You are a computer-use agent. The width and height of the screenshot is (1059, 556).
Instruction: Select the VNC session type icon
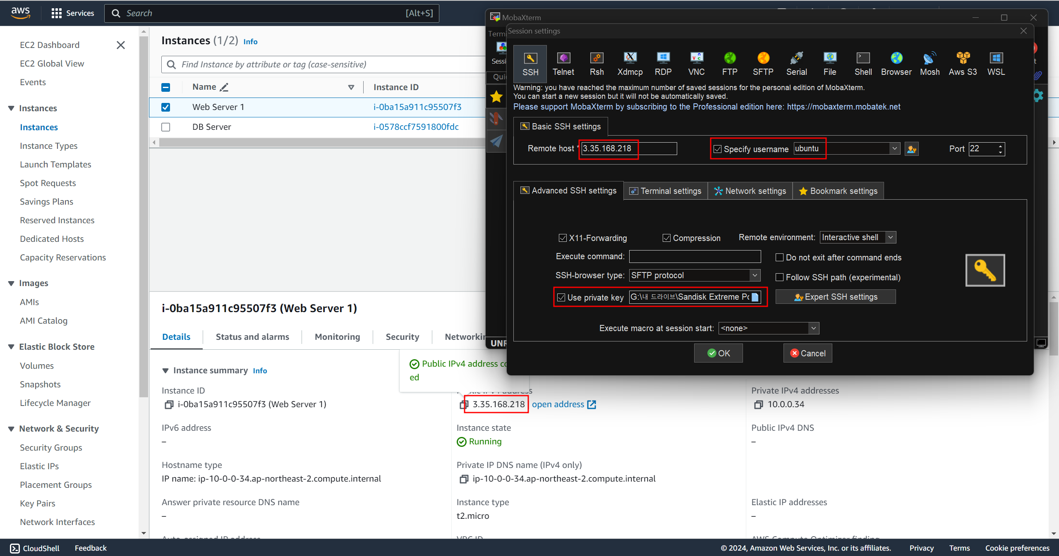(697, 63)
